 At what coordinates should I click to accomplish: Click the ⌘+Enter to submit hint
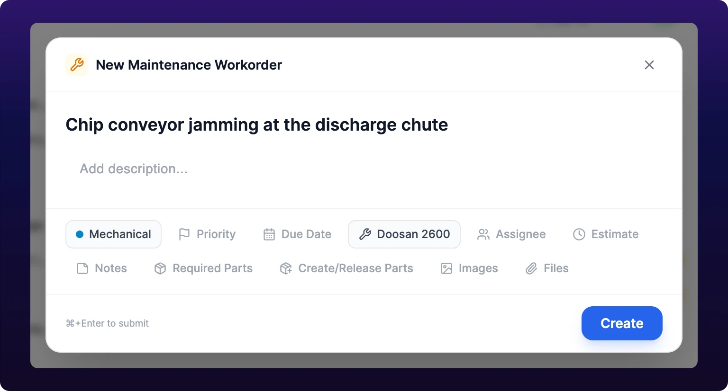(107, 323)
